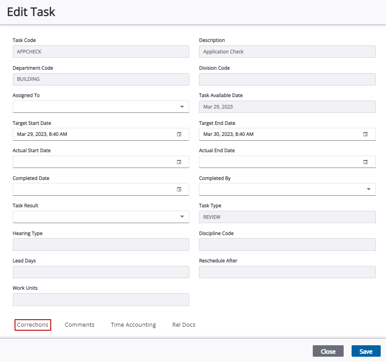Image resolution: width=386 pixels, height=362 pixels.
Task: Open Target Start Date calendar picker
Action: [179, 134]
